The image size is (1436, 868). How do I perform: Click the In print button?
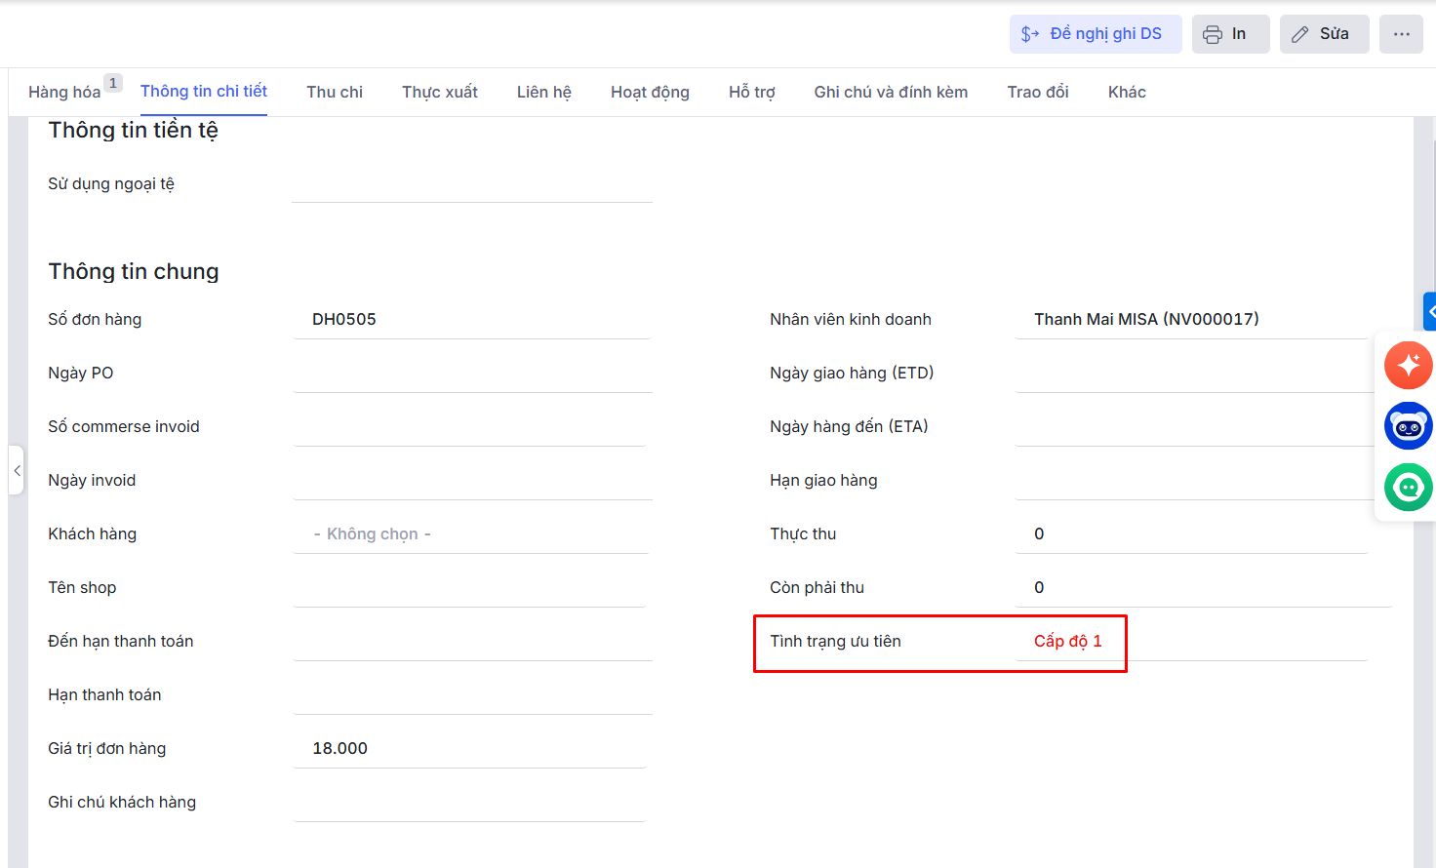click(x=1229, y=34)
